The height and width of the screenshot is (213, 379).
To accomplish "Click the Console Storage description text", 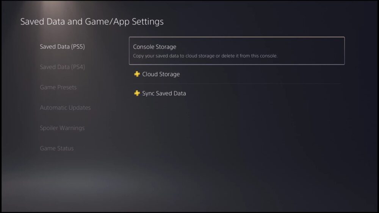I will (x=205, y=56).
